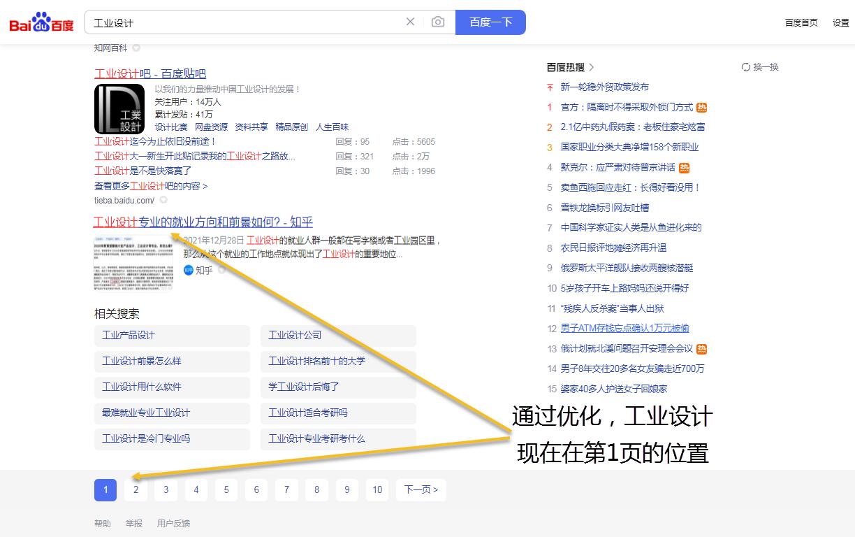855x537 pixels.
Task: Search related term 工业设计排名前十的大学
Action: pos(316,361)
